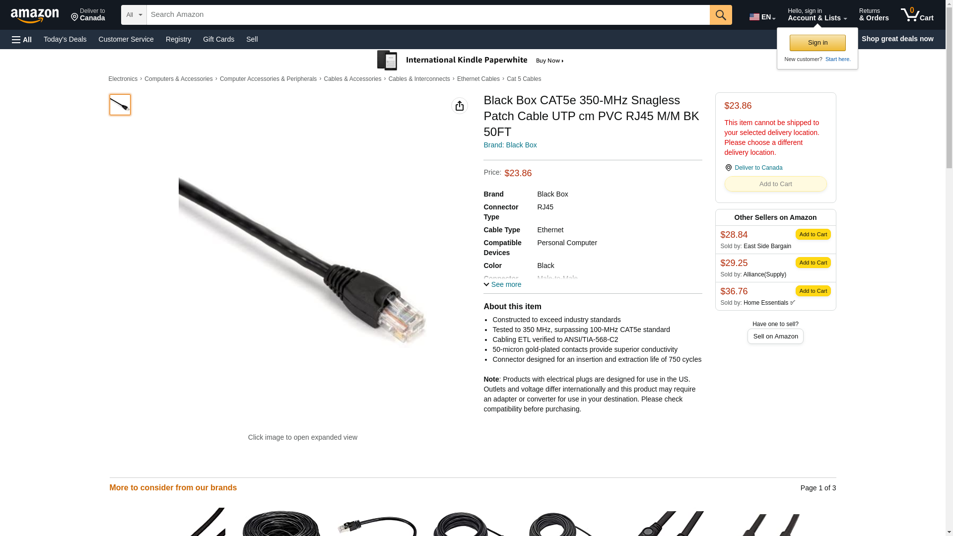Click the Sell on Amazon button

tap(775, 336)
